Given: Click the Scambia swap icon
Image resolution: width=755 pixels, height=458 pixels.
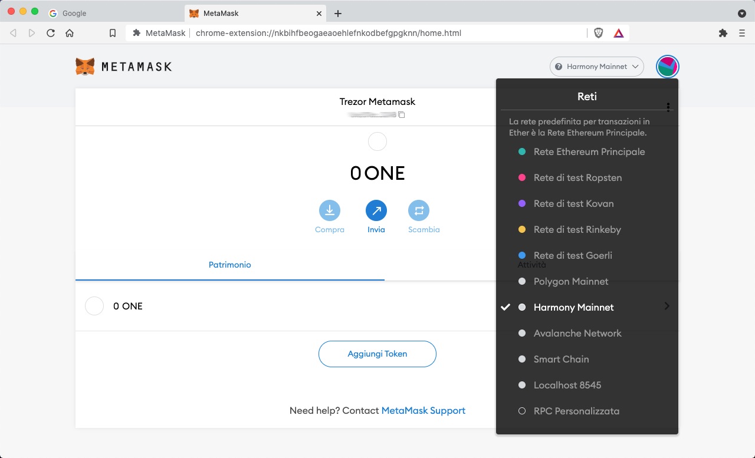Looking at the screenshot, I should [419, 210].
